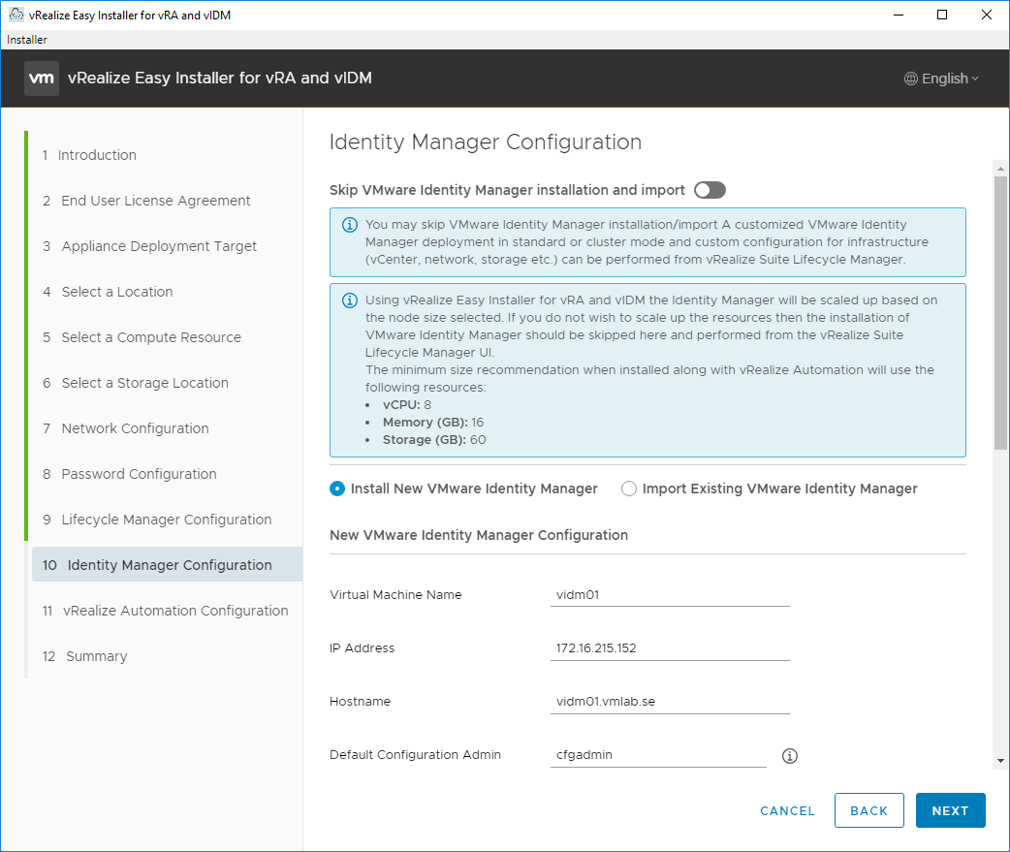
Task: Click the IP Address input field
Action: tap(670, 648)
